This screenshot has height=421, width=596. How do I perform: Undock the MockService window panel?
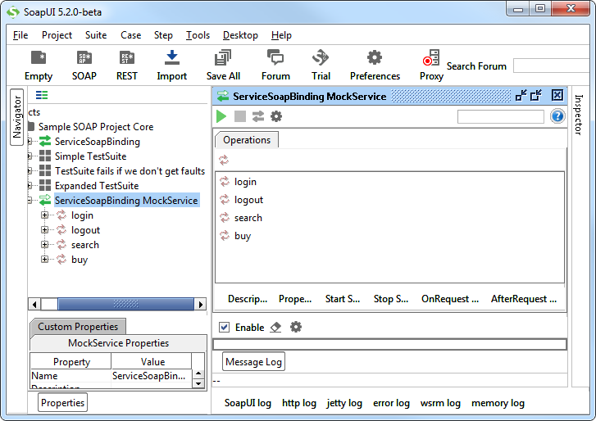pyautogui.click(x=521, y=95)
